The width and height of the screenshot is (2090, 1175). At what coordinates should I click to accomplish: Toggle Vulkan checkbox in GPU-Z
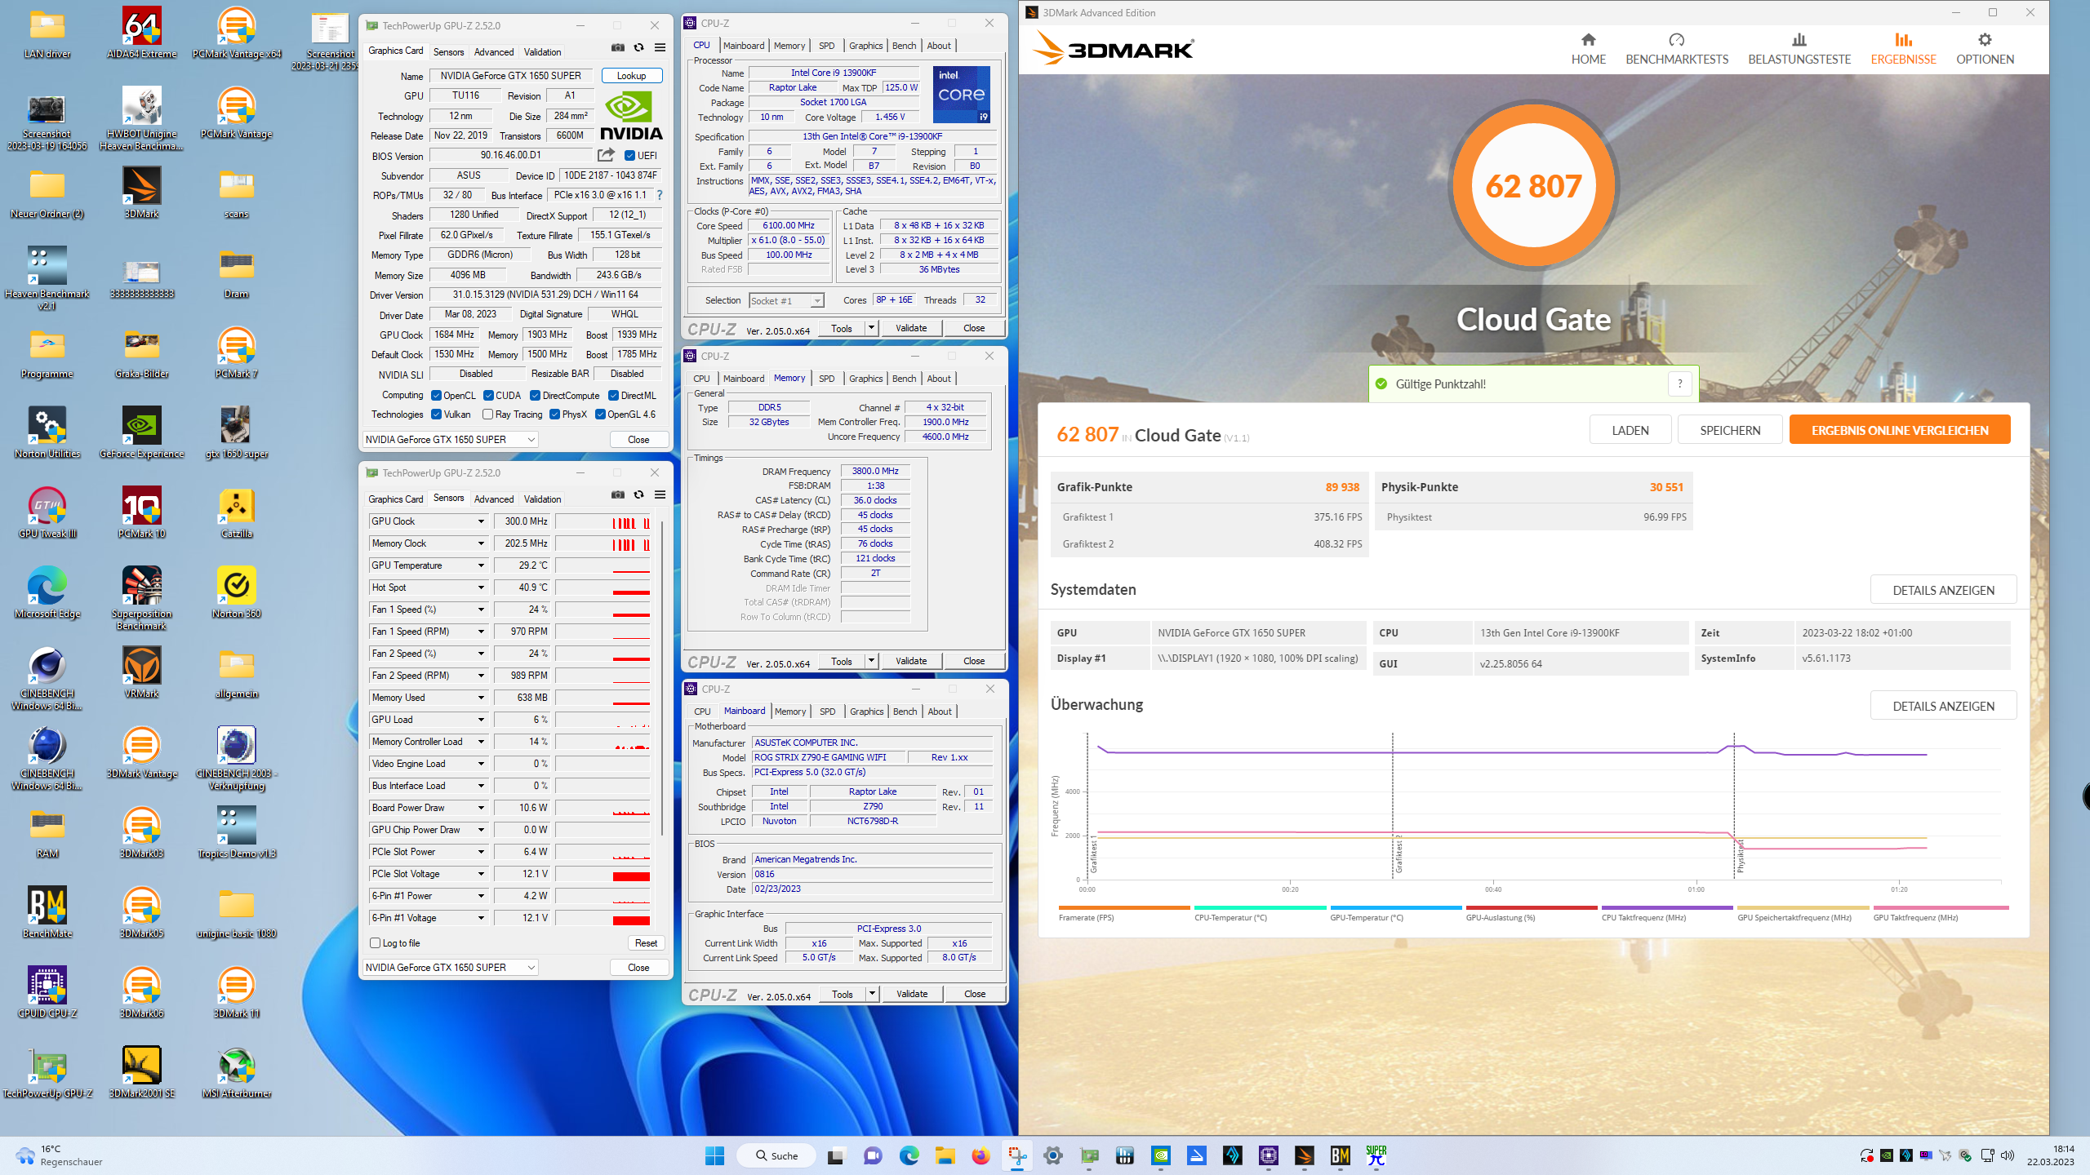coord(437,415)
